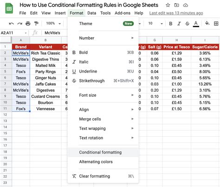Click the 'Last edit was 13 minutes ago' link
The image size is (220, 187).
[176, 13]
